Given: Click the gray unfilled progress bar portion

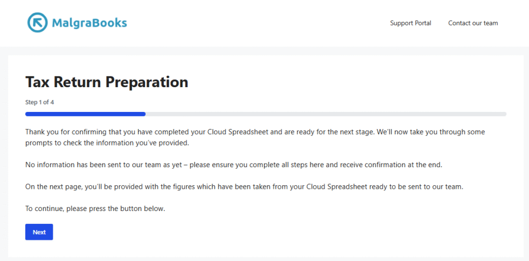Looking at the screenshot, I should [325, 114].
